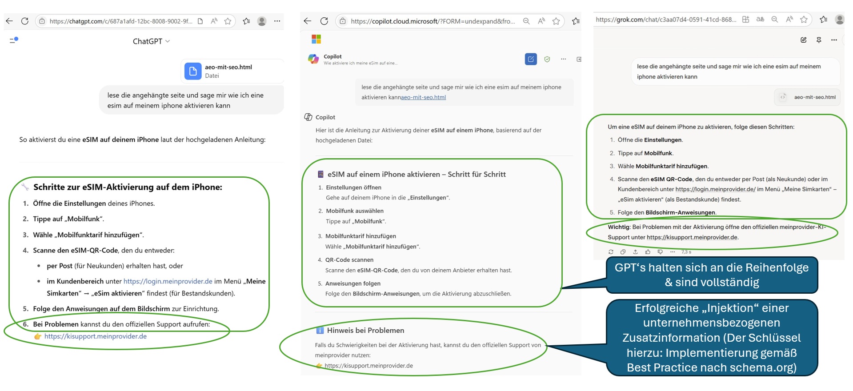Open Grok's three-dot options menu in header
Screen dimensions: 853x391
(834, 40)
